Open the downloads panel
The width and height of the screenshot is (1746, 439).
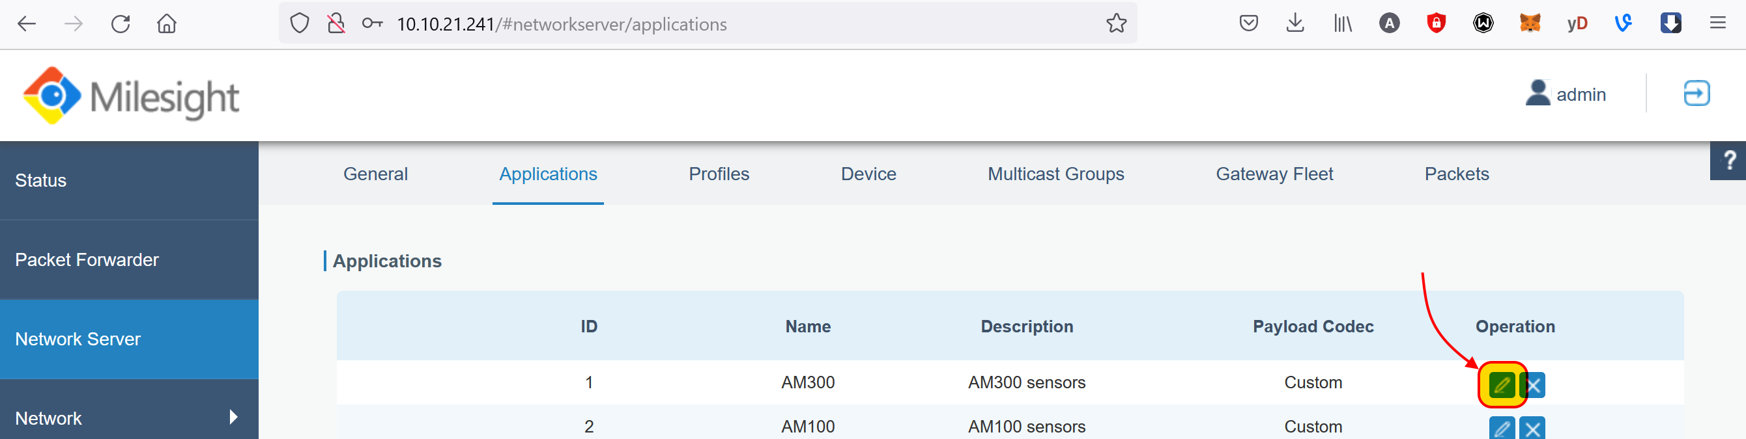tap(1295, 24)
